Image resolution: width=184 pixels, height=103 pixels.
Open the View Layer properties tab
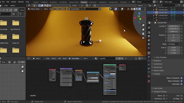pyautogui.click(x=149, y=40)
